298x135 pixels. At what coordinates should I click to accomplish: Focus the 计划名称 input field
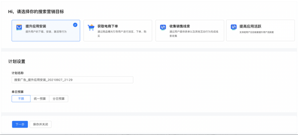coord(72,80)
